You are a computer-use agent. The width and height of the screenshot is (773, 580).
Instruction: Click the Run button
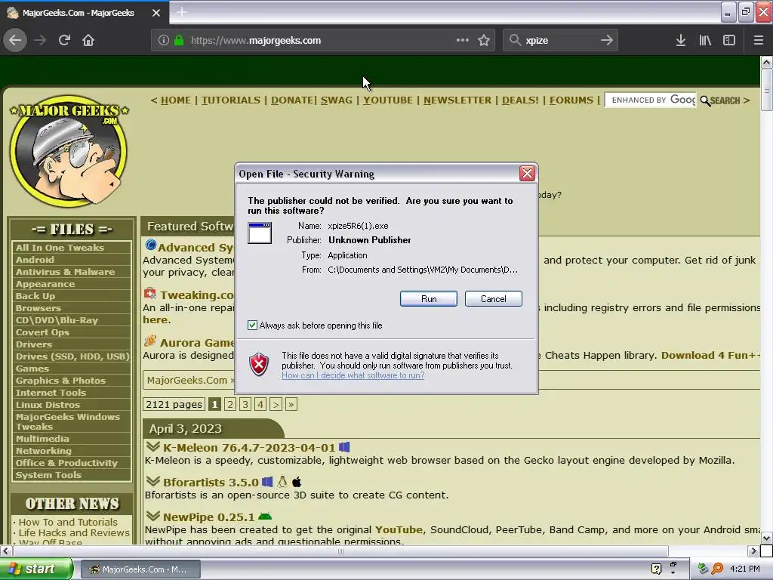point(429,299)
